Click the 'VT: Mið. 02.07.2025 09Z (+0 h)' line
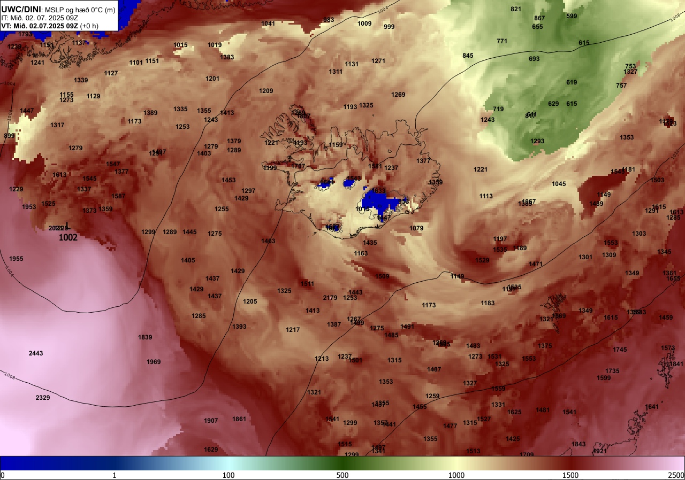685x480 pixels. 50,26
